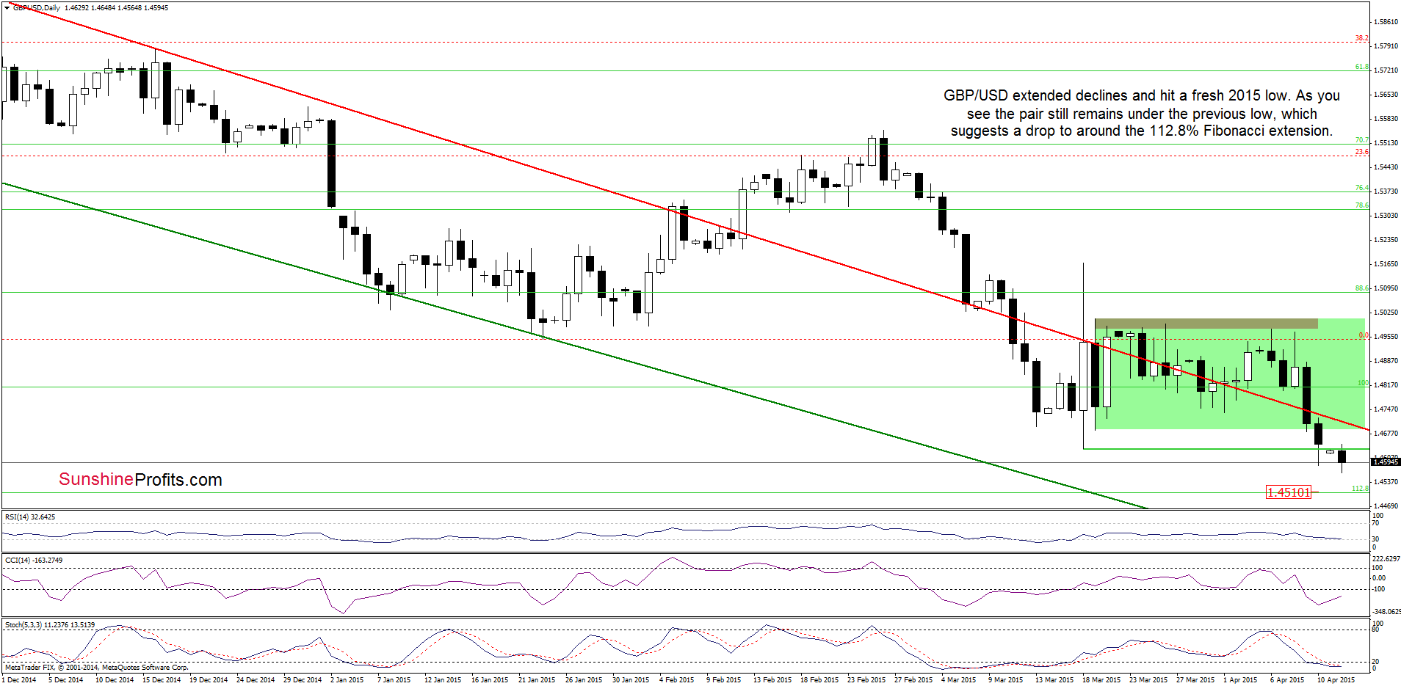The height and width of the screenshot is (686, 1401).
Task: Click the 1.44690 price axis label
Action: tap(1386, 506)
